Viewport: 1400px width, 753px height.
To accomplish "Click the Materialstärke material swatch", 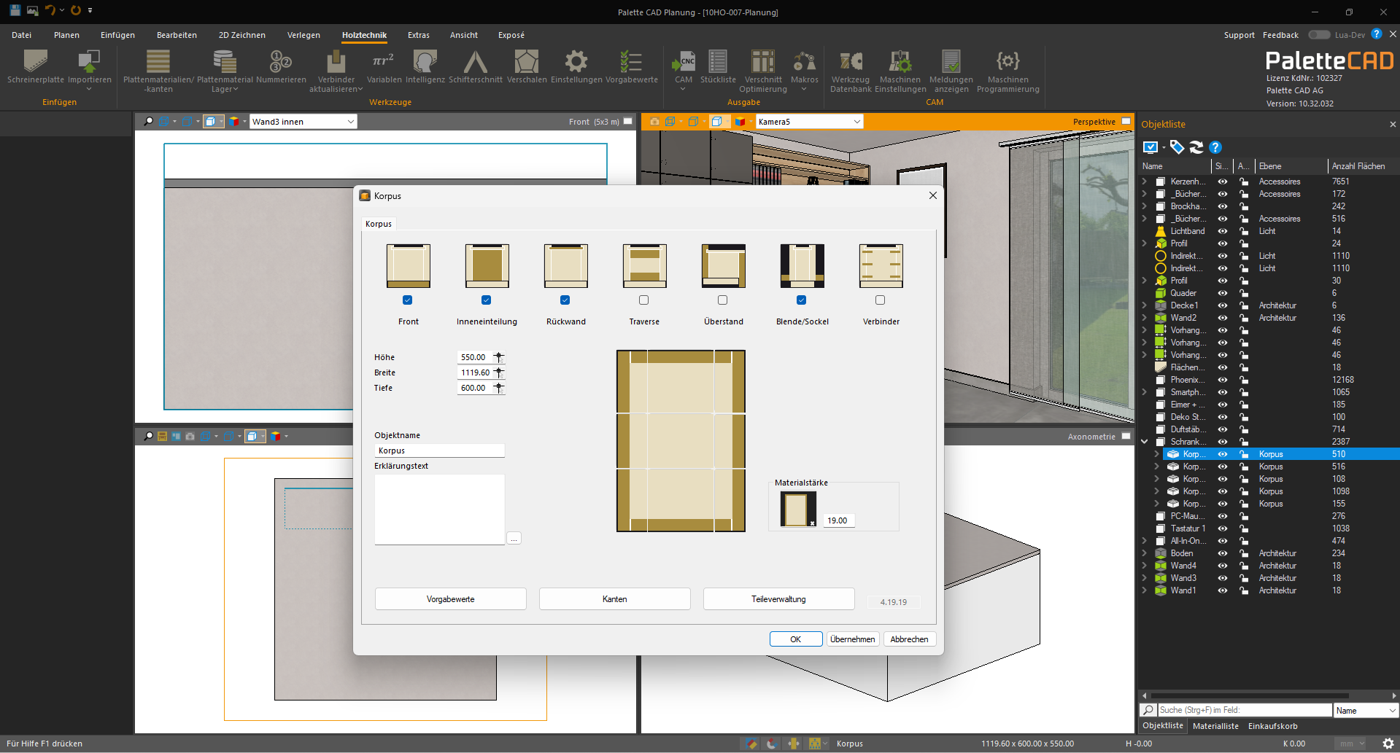I will pos(797,509).
